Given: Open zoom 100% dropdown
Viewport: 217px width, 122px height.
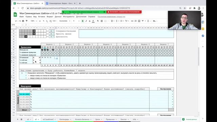Looking at the screenshot, I should [34, 21].
